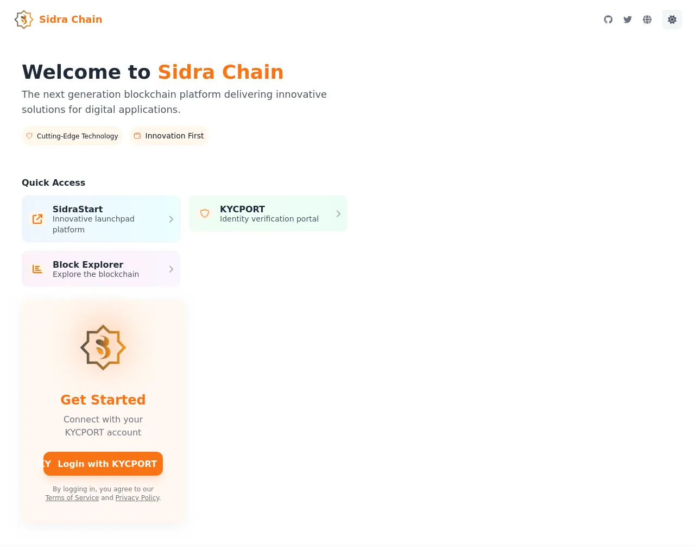
Task: Click the Sidra Chain header logo
Action: pyautogui.click(x=24, y=20)
